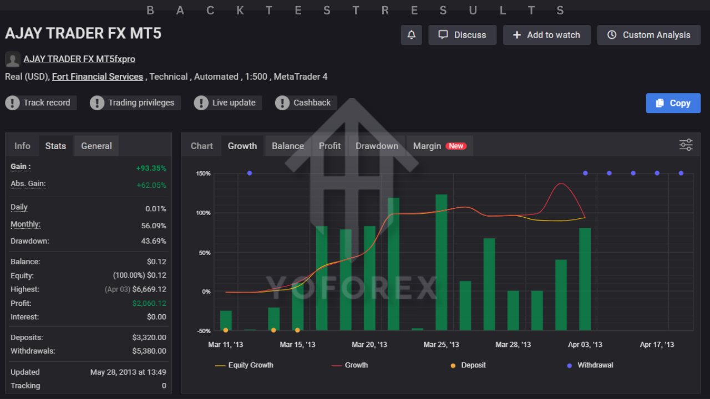Click Live update warning icon

(201, 103)
